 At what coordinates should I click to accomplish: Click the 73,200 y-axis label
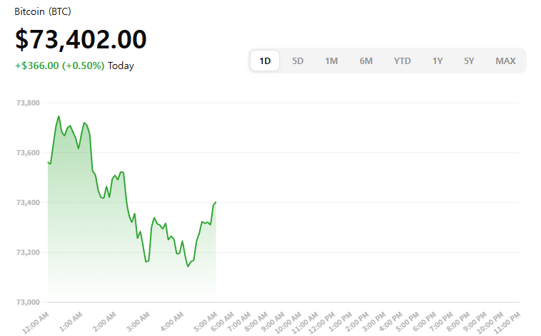click(x=28, y=252)
